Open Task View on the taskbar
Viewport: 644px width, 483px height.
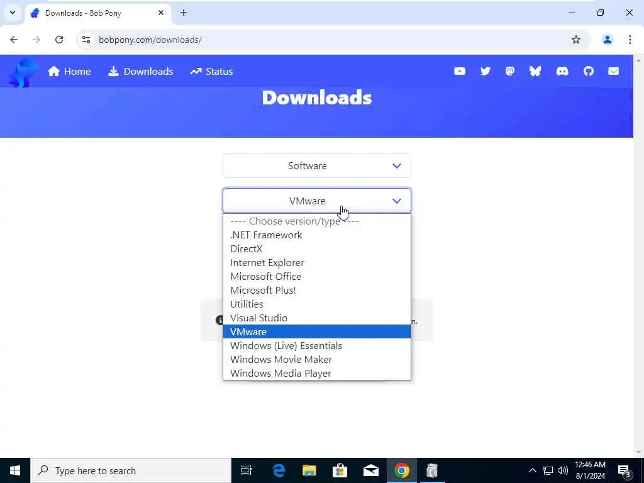[246, 470]
